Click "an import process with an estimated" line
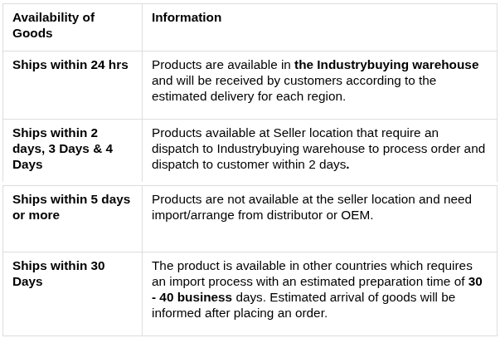 click(253, 282)
